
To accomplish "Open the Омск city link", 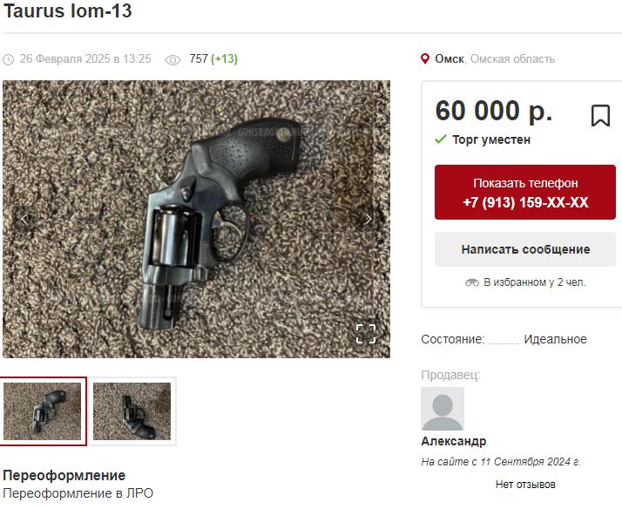I will point(450,58).
